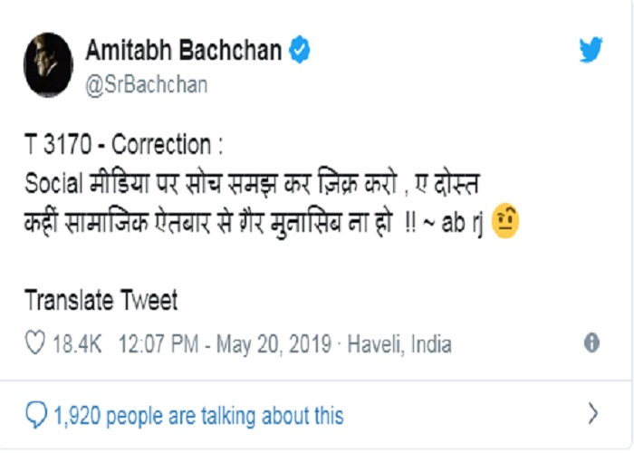Click the ~ ab rj signature text
Viewport: 634px width, 453px height.
(x=453, y=223)
